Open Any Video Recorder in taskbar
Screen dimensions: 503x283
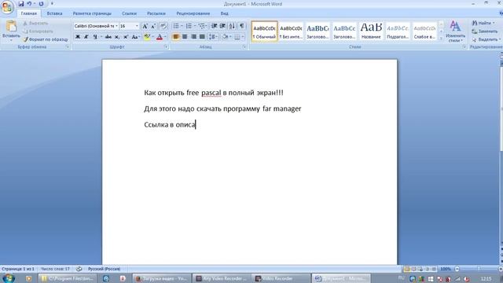pos(222,278)
